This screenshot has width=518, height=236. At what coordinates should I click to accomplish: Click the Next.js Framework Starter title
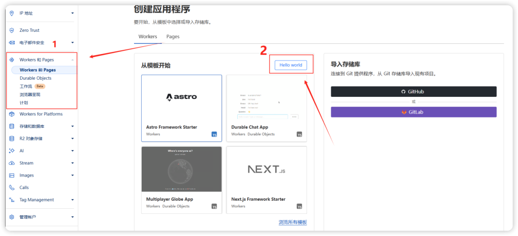(x=258, y=199)
